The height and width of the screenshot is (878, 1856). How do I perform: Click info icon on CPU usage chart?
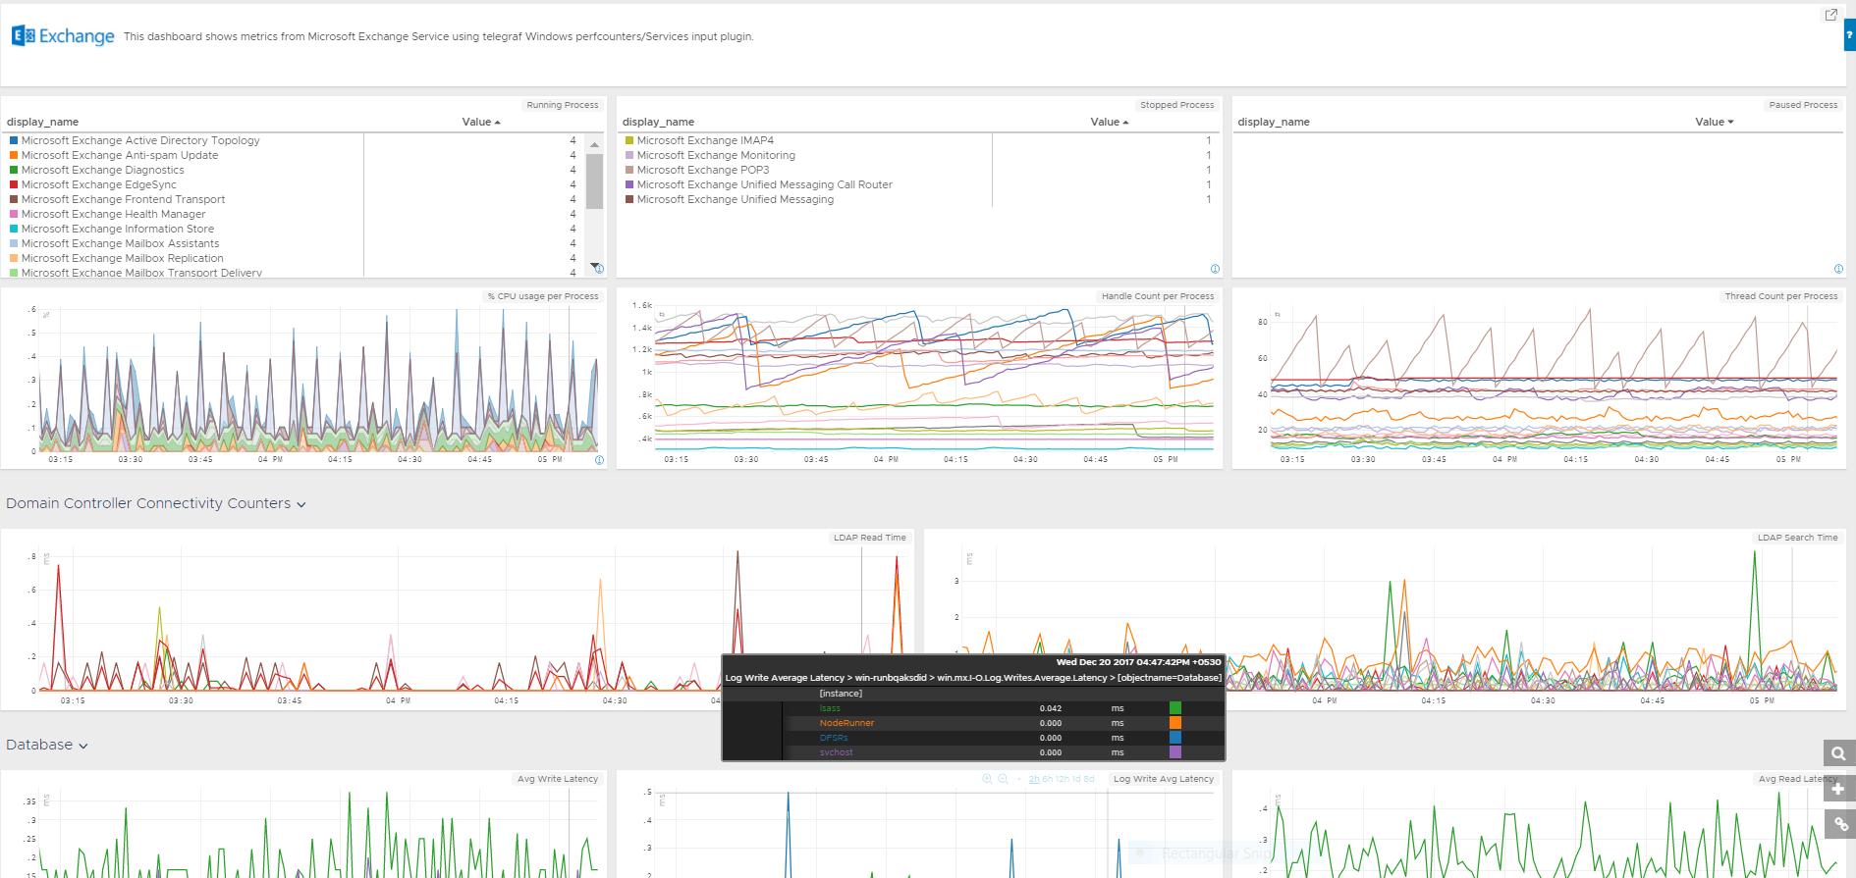600,460
